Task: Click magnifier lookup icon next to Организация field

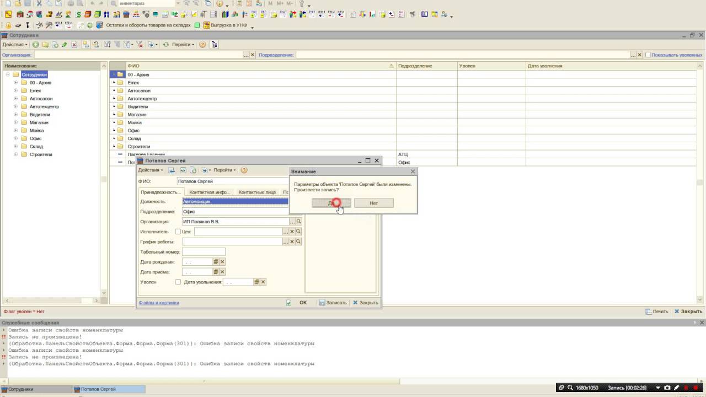Action: [x=299, y=222]
